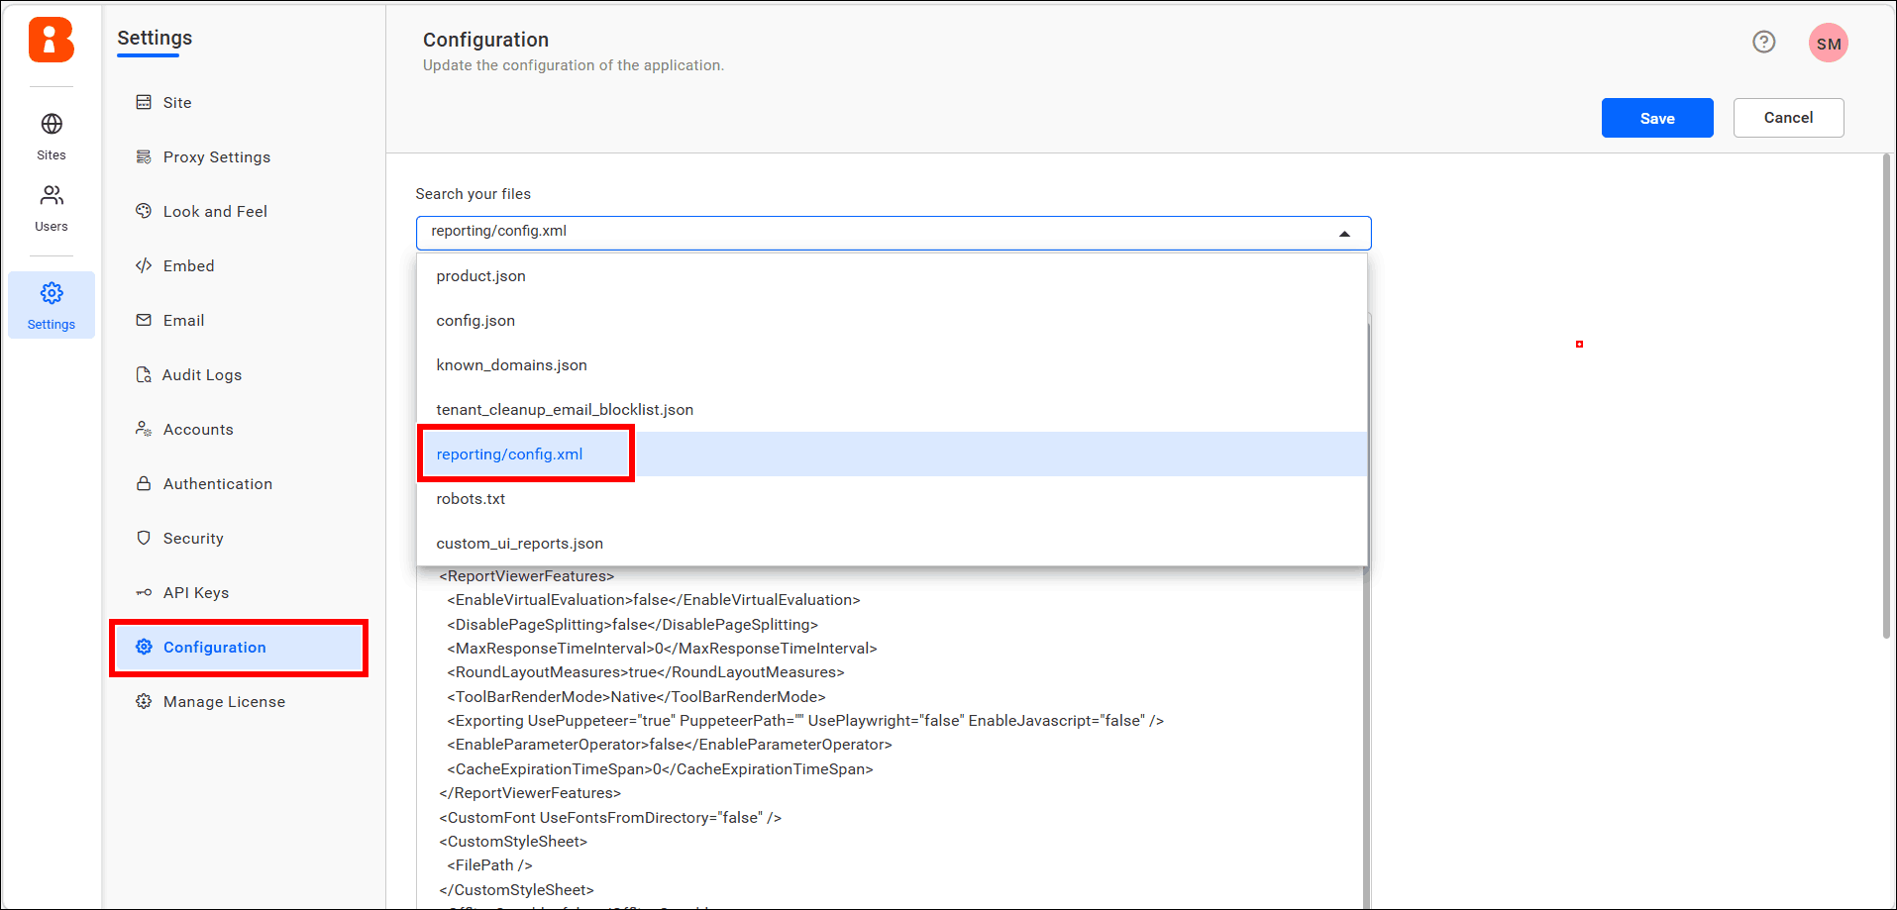The image size is (1897, 910).
Task: Choose product.json from the file list
Action: click(x=480, y=275)
